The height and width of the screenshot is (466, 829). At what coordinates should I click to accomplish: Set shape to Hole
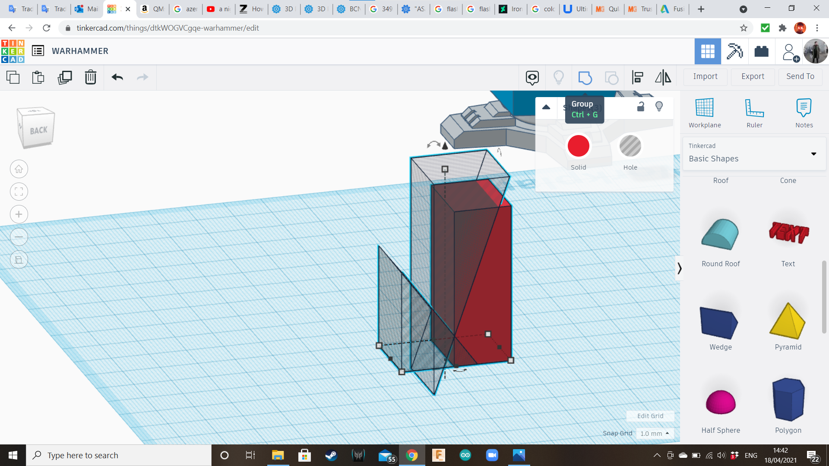[x=630, y=146]
